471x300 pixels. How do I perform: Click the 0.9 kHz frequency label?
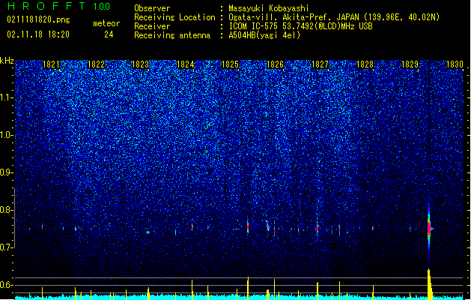coord(7,172)
